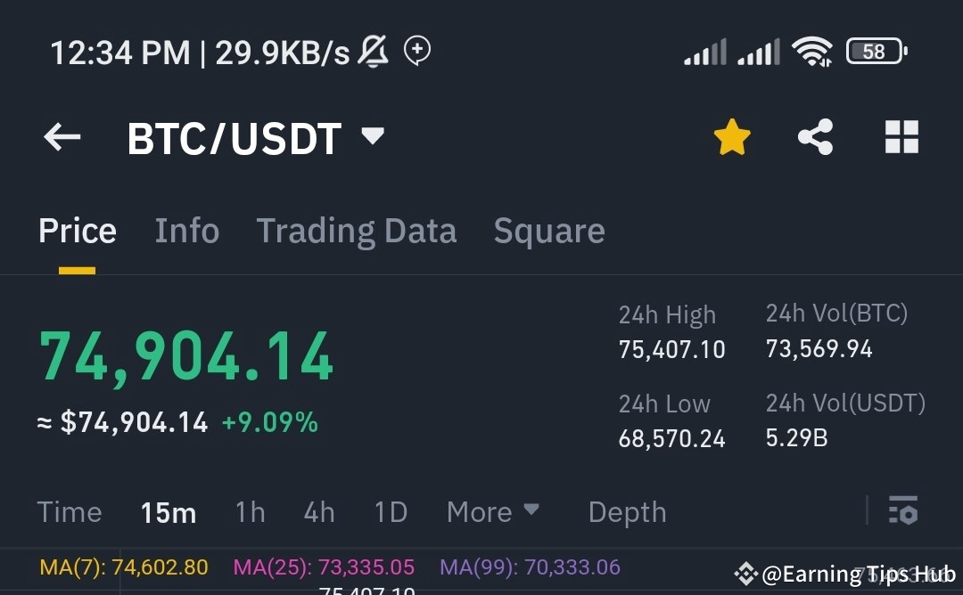This screenshot has width=963, height=595.
Task: Tap the back arrow to exit chart
Action: point(60,136)
